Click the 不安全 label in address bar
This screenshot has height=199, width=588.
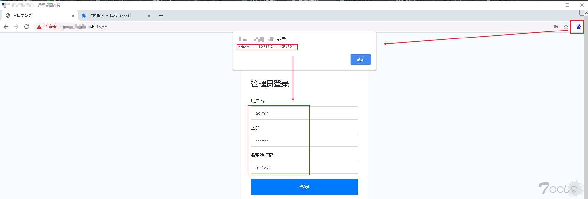point(51,27)
